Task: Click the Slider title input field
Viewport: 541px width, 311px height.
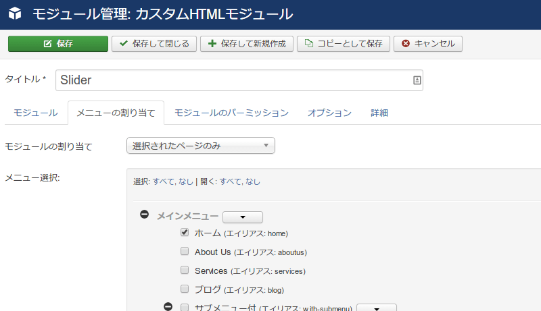Action: [239, 80]
